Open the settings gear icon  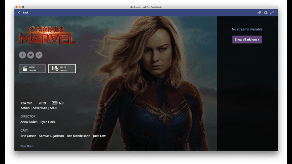point(266,12)
